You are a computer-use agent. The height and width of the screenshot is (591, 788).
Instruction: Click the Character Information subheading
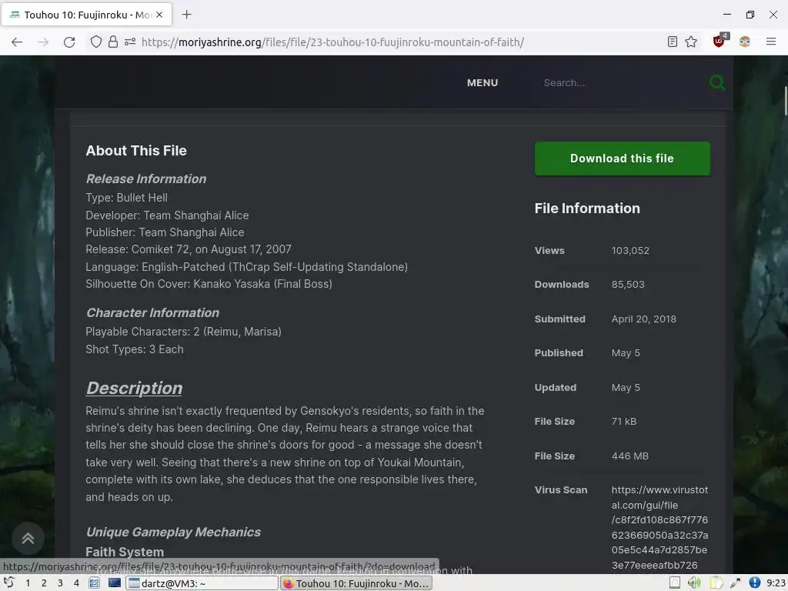point(153,312)
